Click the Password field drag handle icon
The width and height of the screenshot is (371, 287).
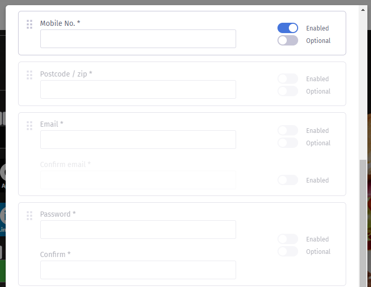pos(29,215)
